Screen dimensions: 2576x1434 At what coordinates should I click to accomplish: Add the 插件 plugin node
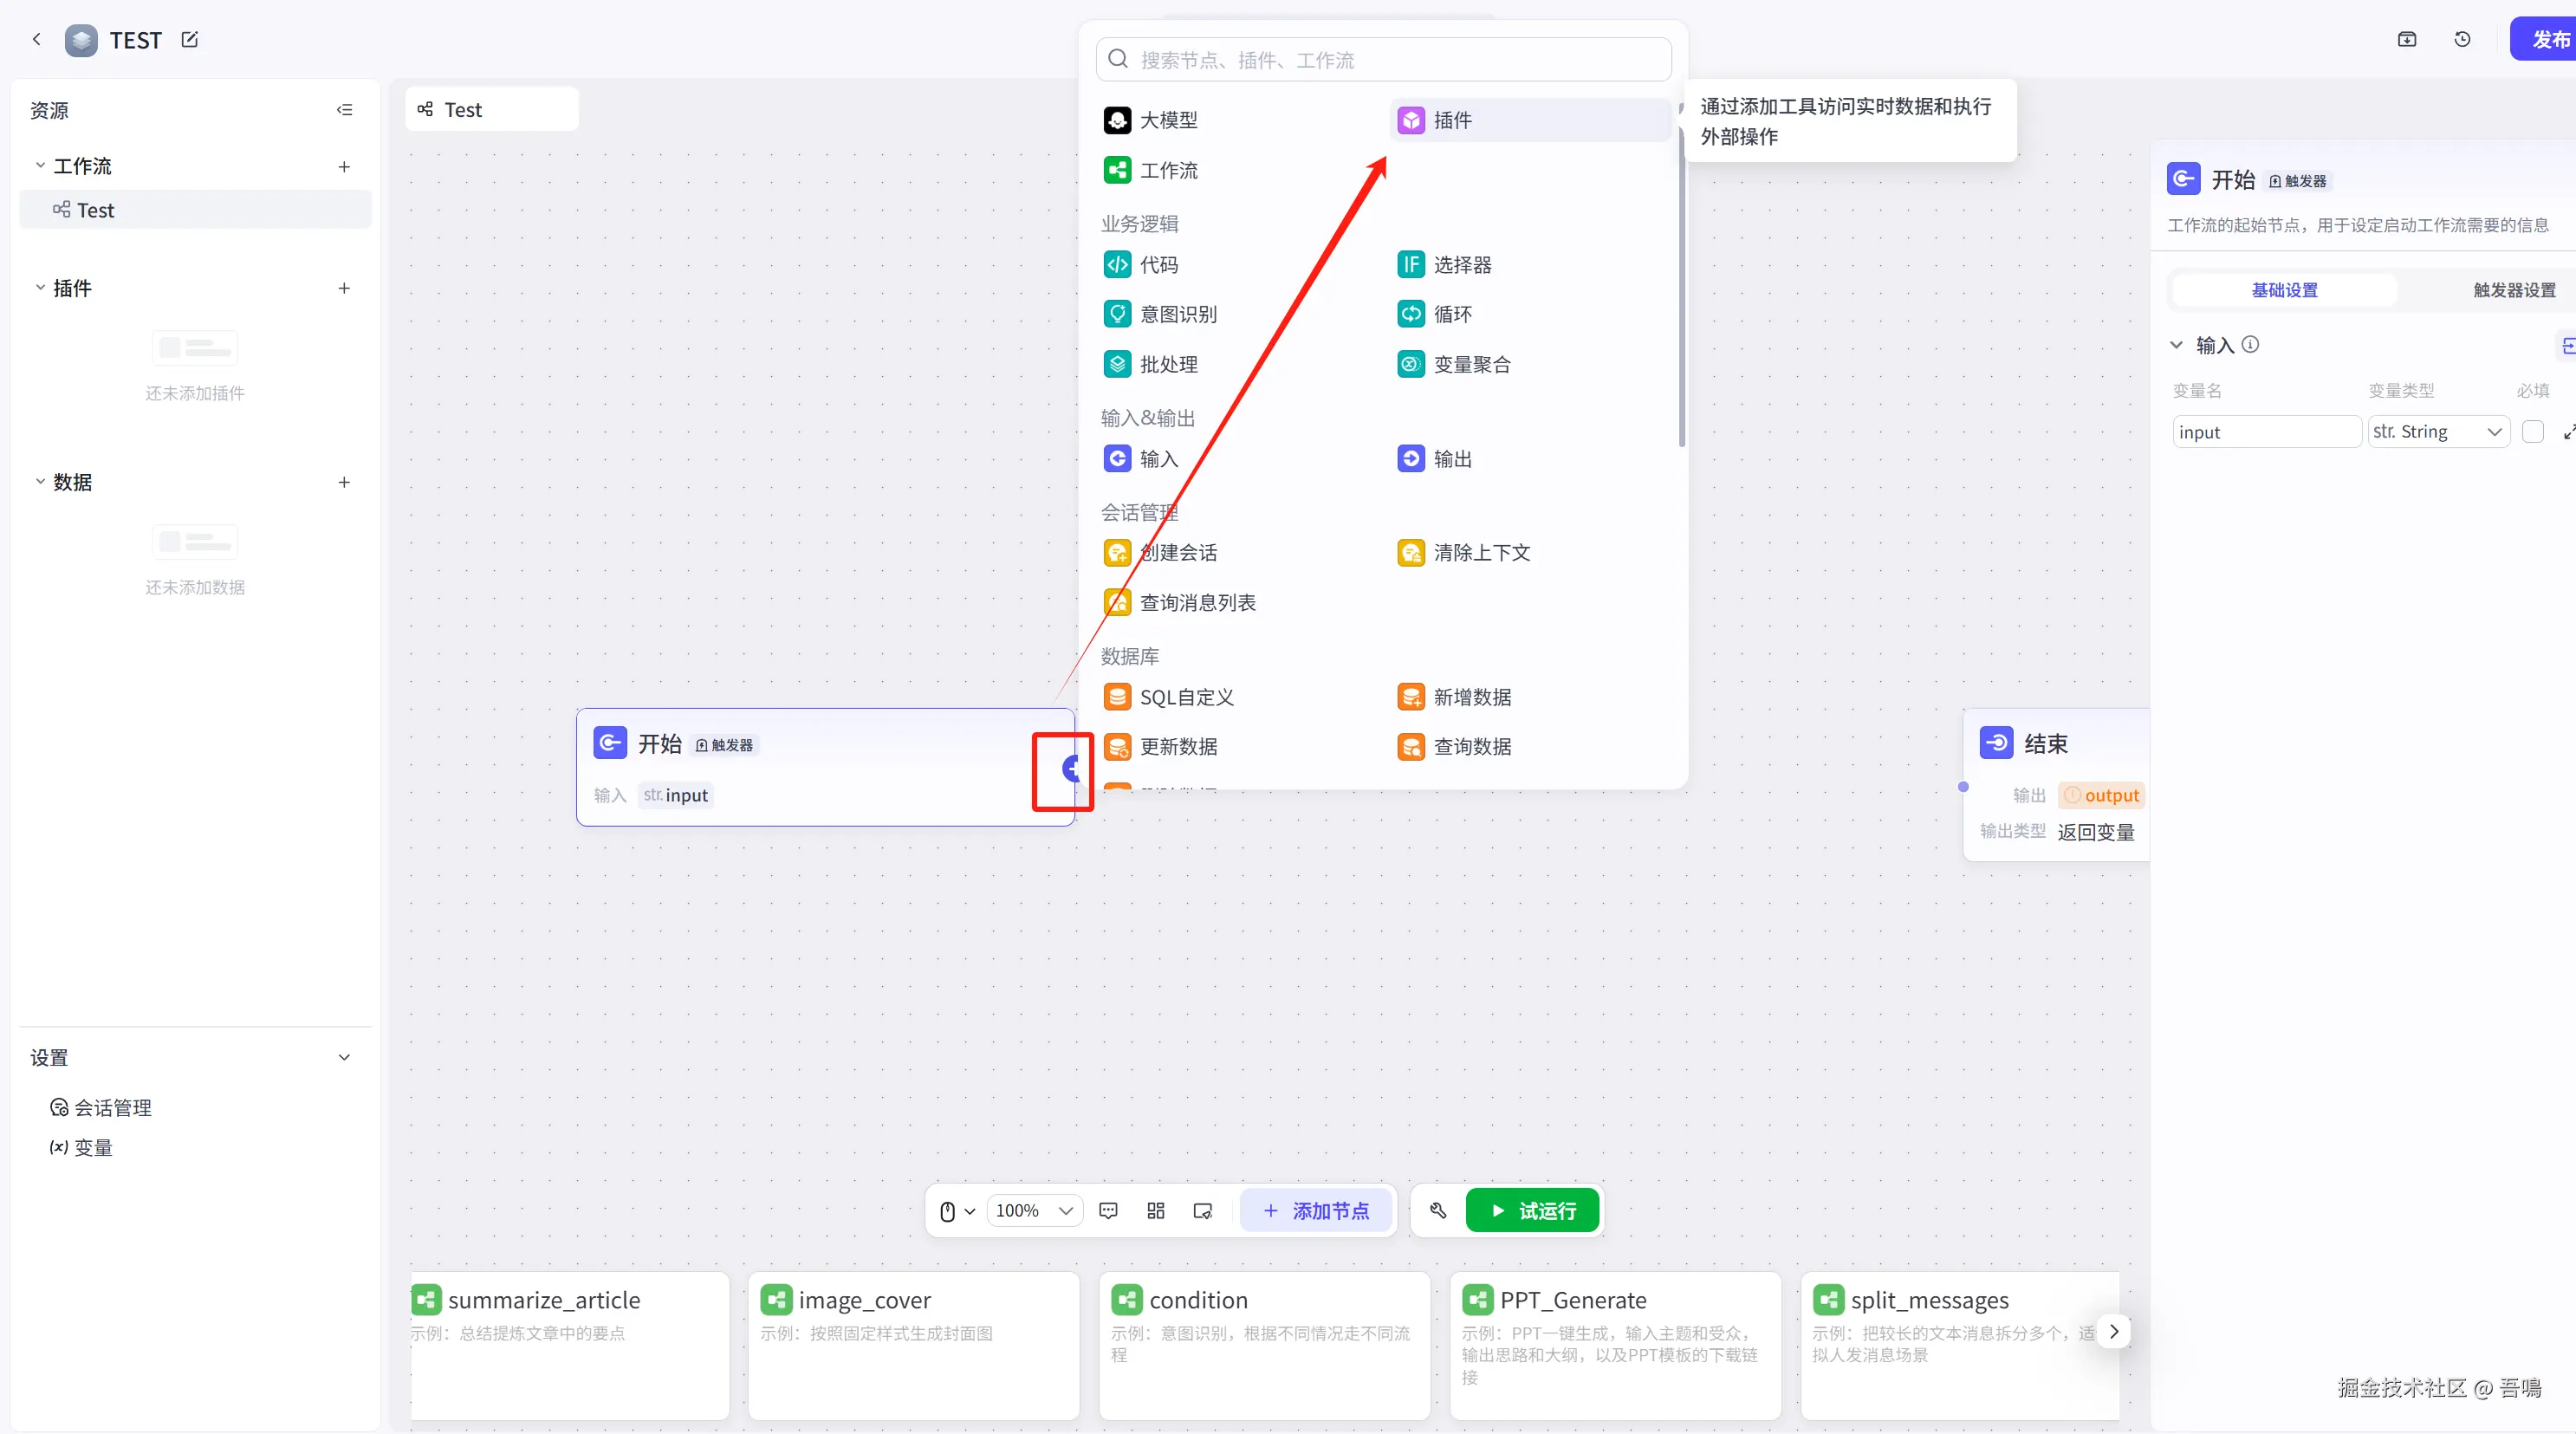pos(1452,120)
